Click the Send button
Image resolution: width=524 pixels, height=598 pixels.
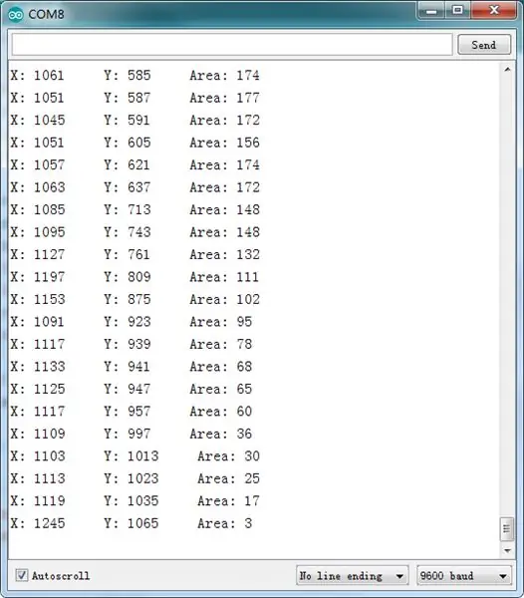(x=483, y=45)
